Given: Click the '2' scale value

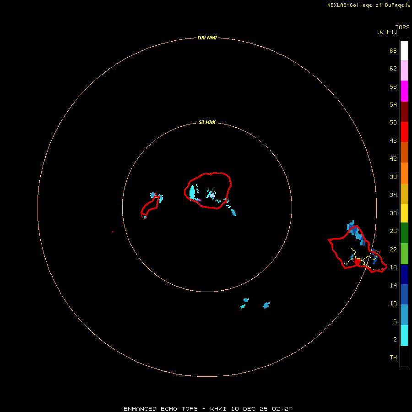Looking at the screenshot, I should pos(395,339).
